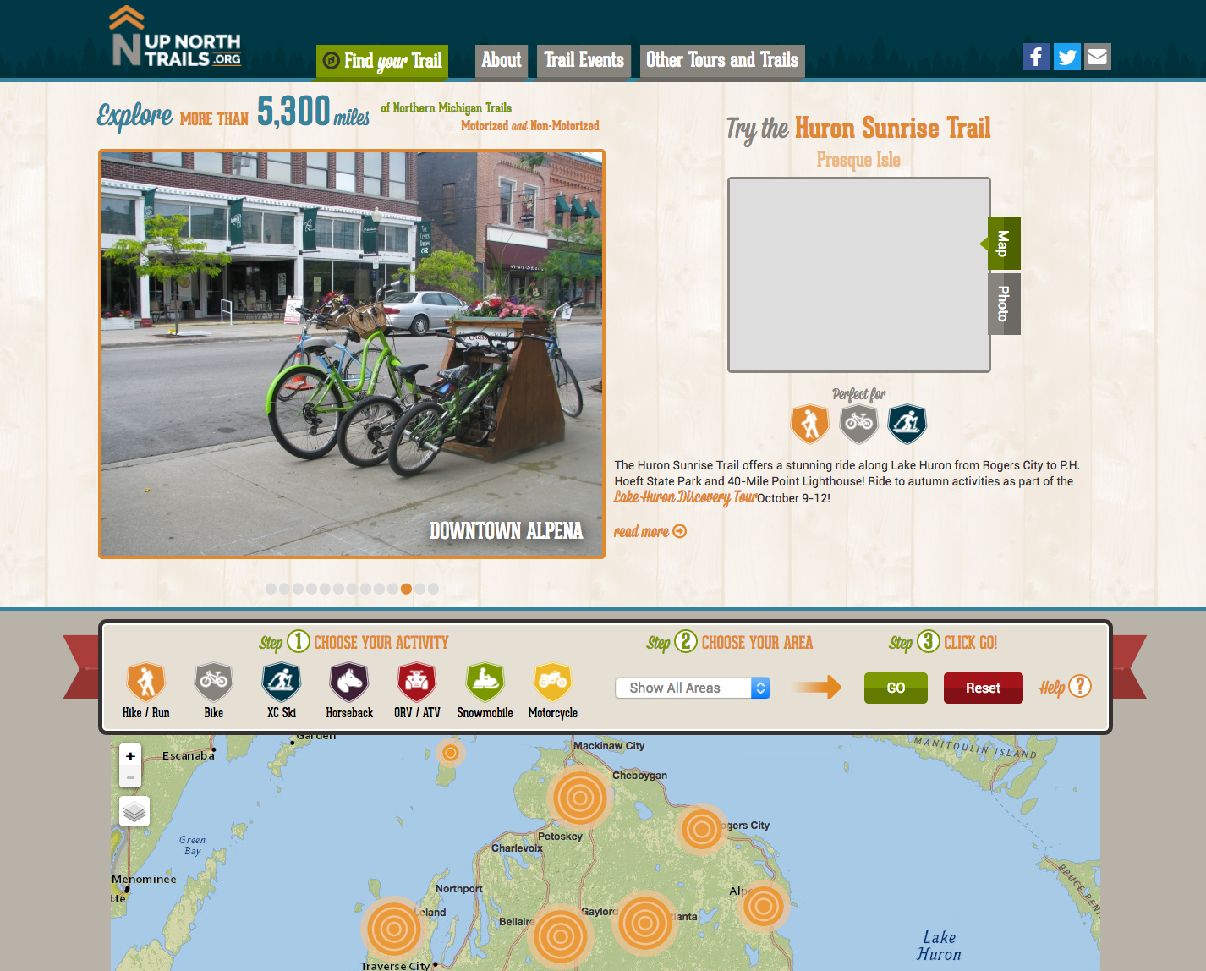The width and height of the screenshot is (1206, 971).
Task: Click the Help question mark icon
Action: (x=1080, y=686)
